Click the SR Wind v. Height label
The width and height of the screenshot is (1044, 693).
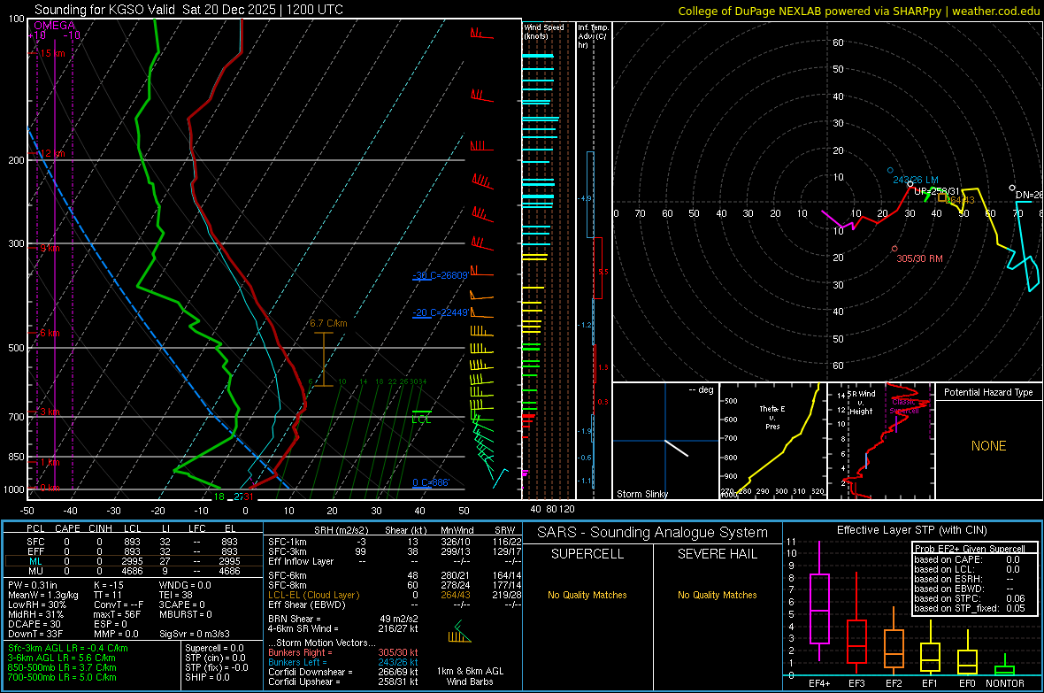point(862,403)
